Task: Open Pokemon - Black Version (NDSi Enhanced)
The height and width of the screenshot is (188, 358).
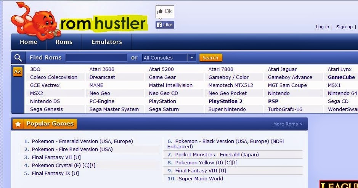Action: [226, 144]
